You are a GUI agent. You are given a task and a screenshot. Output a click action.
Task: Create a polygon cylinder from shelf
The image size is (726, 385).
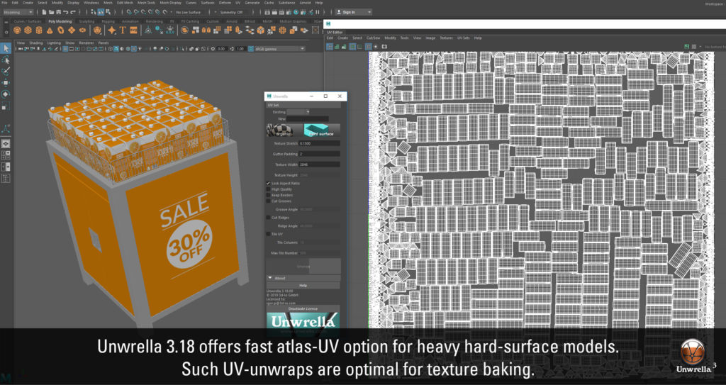39,30
